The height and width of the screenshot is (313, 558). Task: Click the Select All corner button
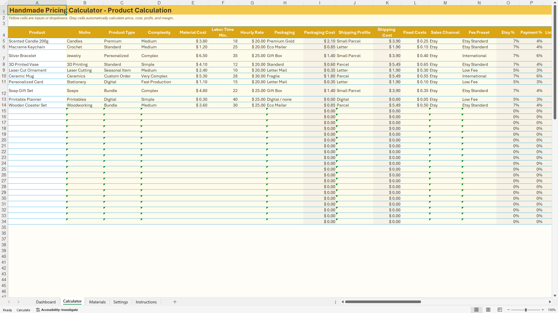pos(4,3)
